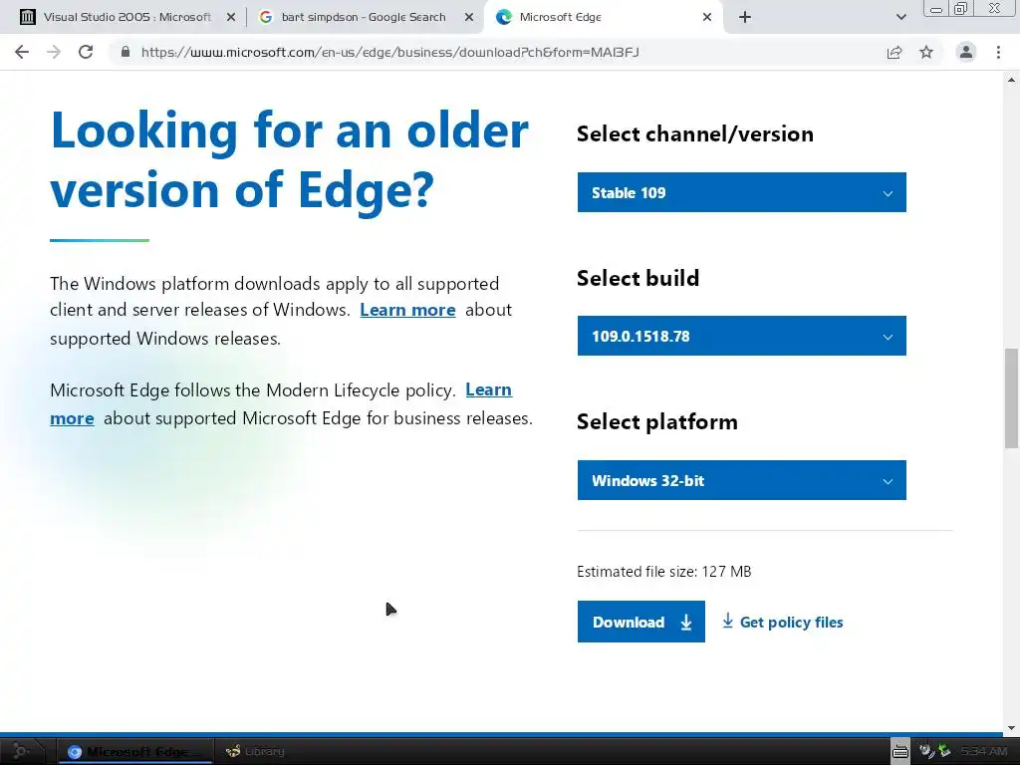
Task: Click the scrollbar down arrow
Action: (1012, 728)
